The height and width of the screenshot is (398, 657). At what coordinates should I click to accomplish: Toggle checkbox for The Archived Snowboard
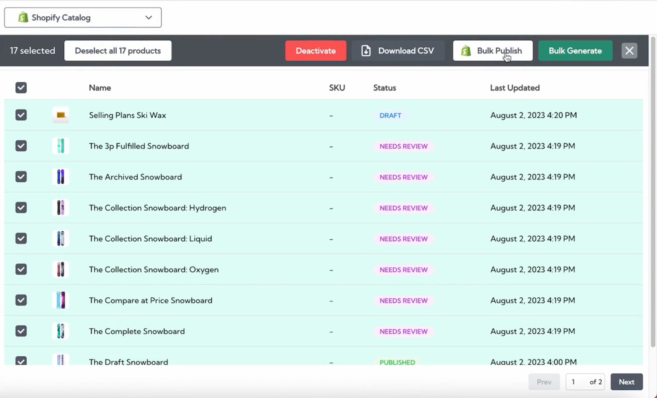(21, 177)
